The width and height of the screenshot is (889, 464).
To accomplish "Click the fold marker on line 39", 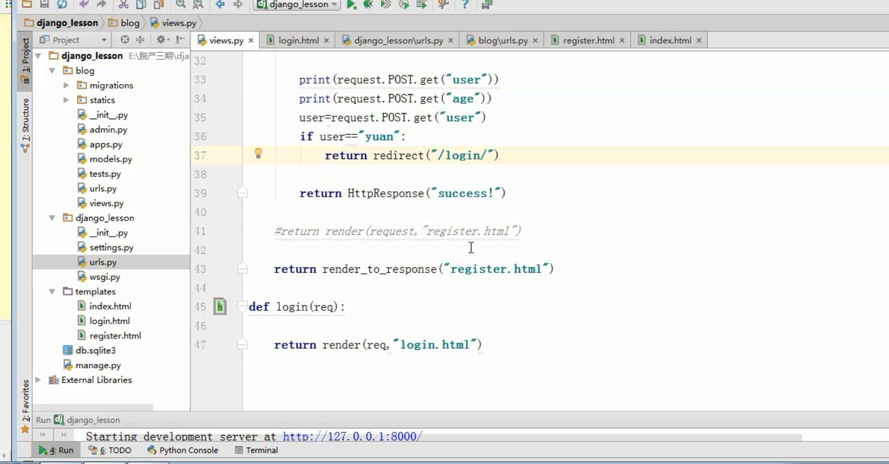I will point(242,193).
